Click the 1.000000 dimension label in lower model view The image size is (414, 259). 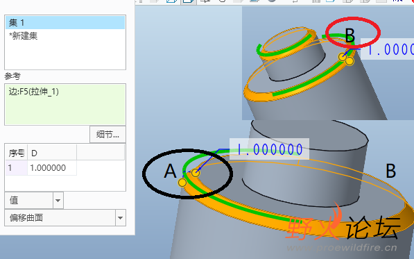269,149
